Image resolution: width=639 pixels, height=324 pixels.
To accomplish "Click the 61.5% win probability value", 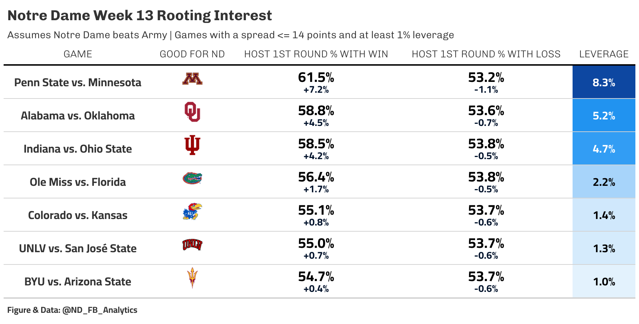I will [316, 78].
